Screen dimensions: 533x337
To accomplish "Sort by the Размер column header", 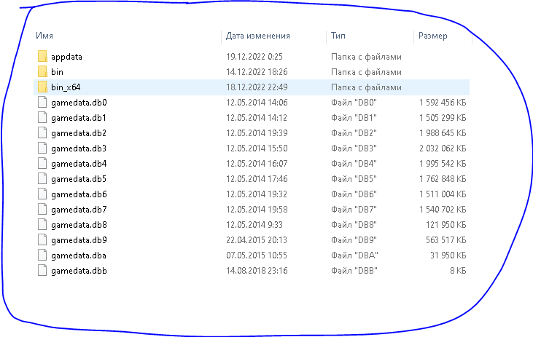I will pos(433,35).
